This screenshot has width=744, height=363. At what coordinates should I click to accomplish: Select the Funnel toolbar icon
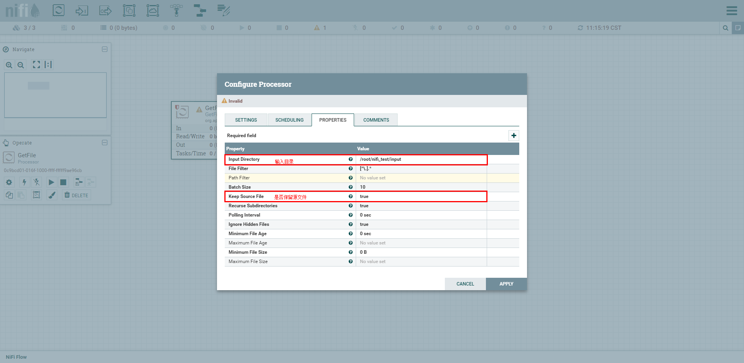(x=176, y=10)
